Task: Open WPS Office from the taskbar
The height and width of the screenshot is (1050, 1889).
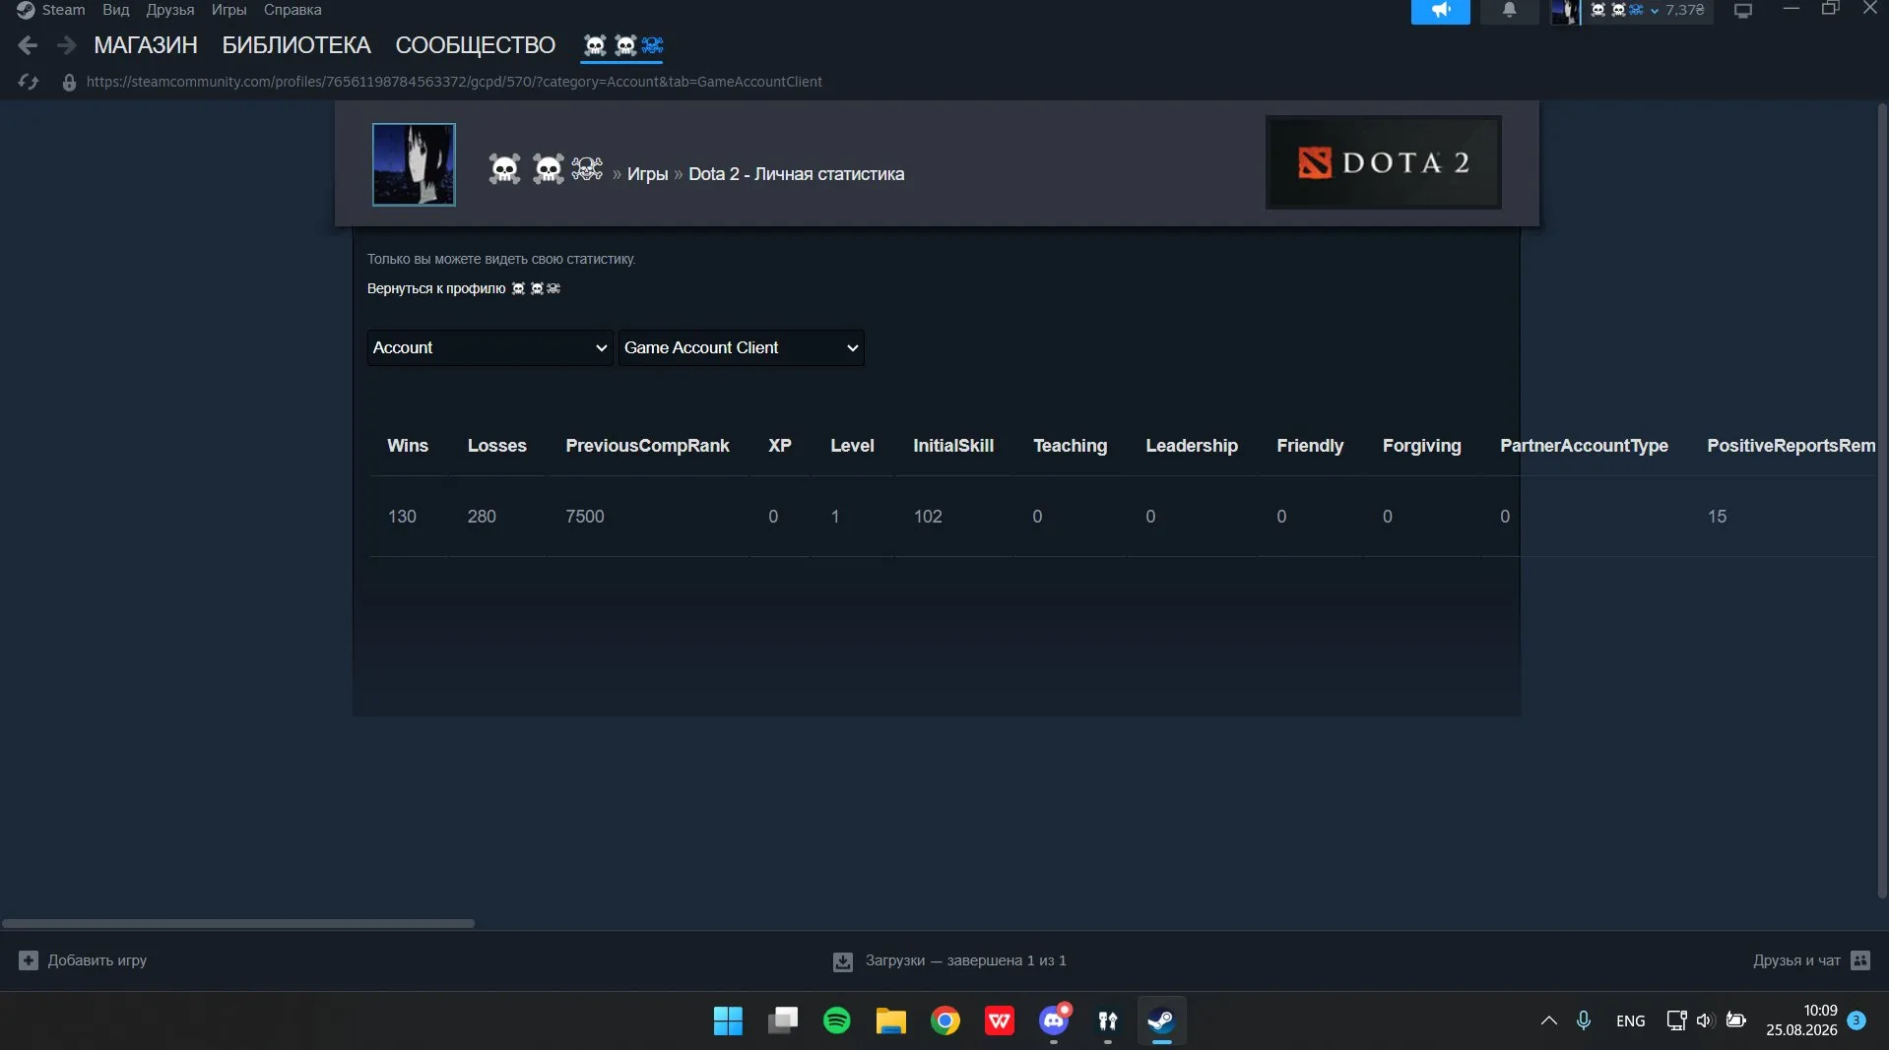Action: [1000, 1020]
